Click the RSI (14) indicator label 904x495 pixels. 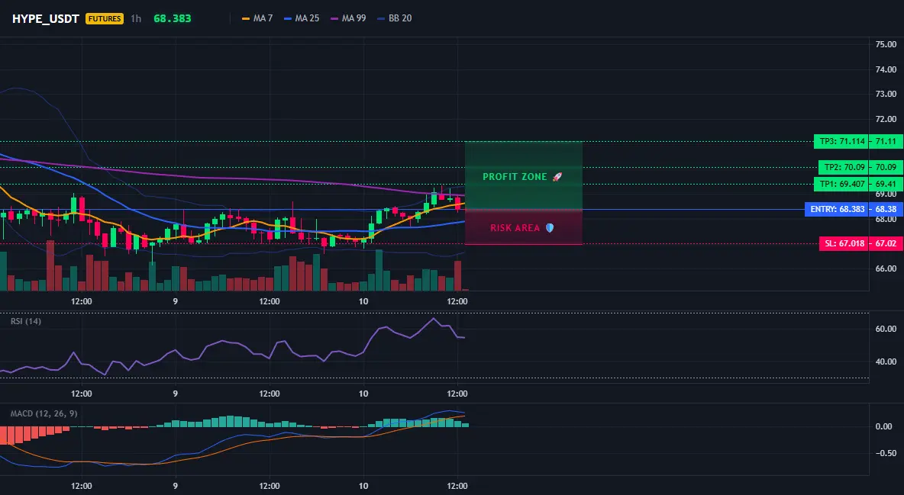point(26,321)
